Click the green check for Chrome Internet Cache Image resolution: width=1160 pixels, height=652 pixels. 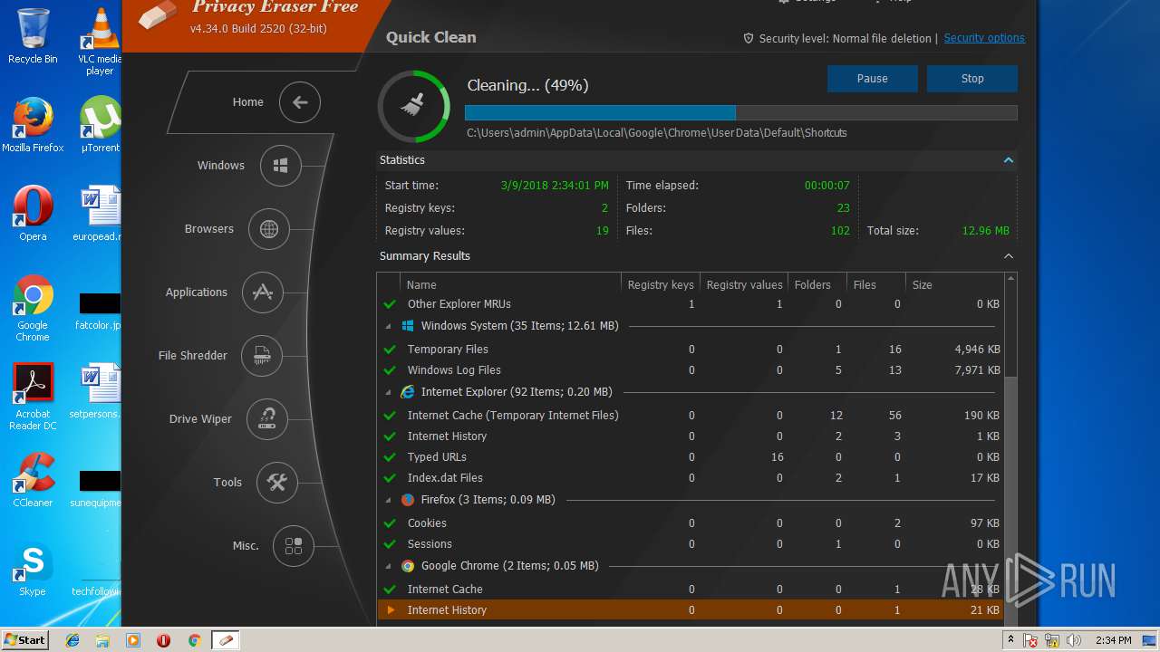[x=390, y=590]
